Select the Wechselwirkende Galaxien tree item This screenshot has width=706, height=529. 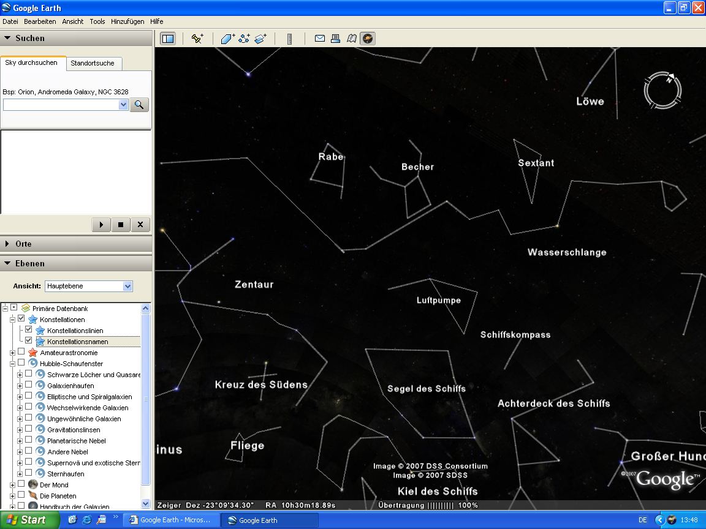click(88, 408)
